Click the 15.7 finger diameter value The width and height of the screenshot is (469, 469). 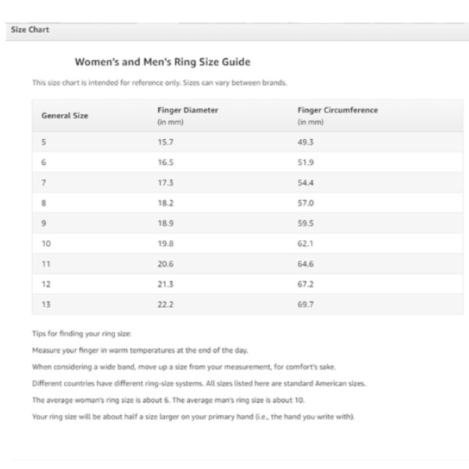(165, 141)
